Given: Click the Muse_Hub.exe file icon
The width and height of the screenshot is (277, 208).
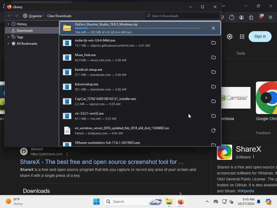Looking at the screenshot, I should pyautogui.click(x=67, y=57).
